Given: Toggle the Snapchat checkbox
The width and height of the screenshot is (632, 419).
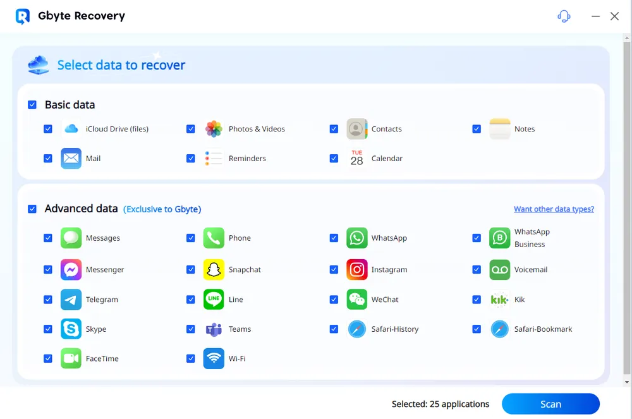Looking at the screenshot, I should pos(191,269).
